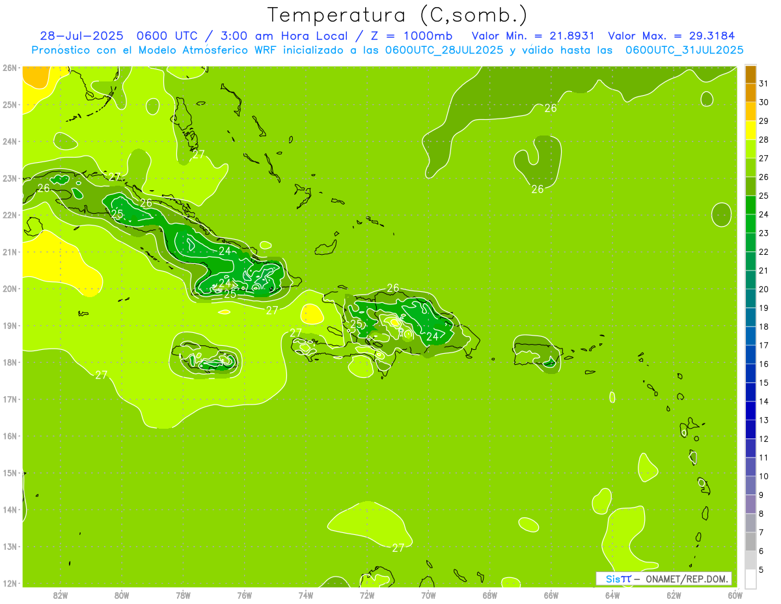Click the "18N" latitude axis label

(x=9, y=362)
